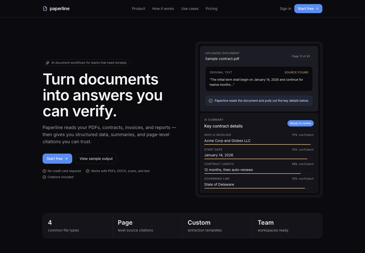365x253 pixels.
Task: Click the Ready to review badge
Action: 301,123
